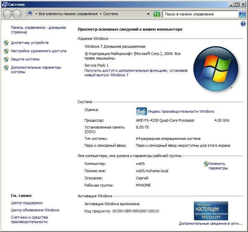Click the Back navigation arrow button
Image resolution: width=248 pixels, height=232 pixels.
point(7,14)
